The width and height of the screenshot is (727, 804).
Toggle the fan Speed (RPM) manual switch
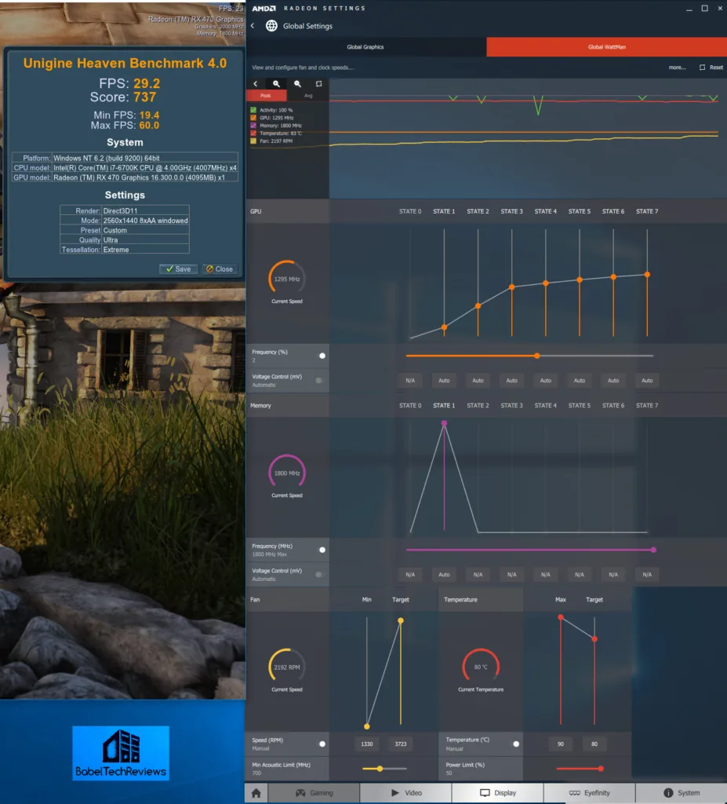320,744
